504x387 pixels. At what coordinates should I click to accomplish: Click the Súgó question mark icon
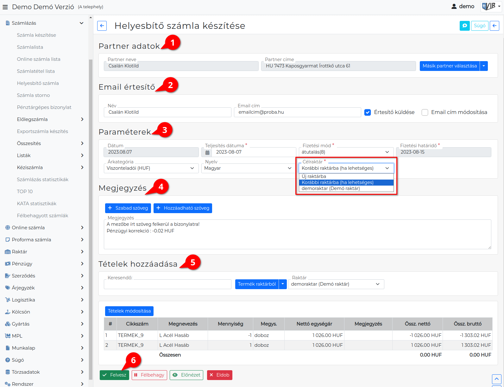tap(8, 360)
